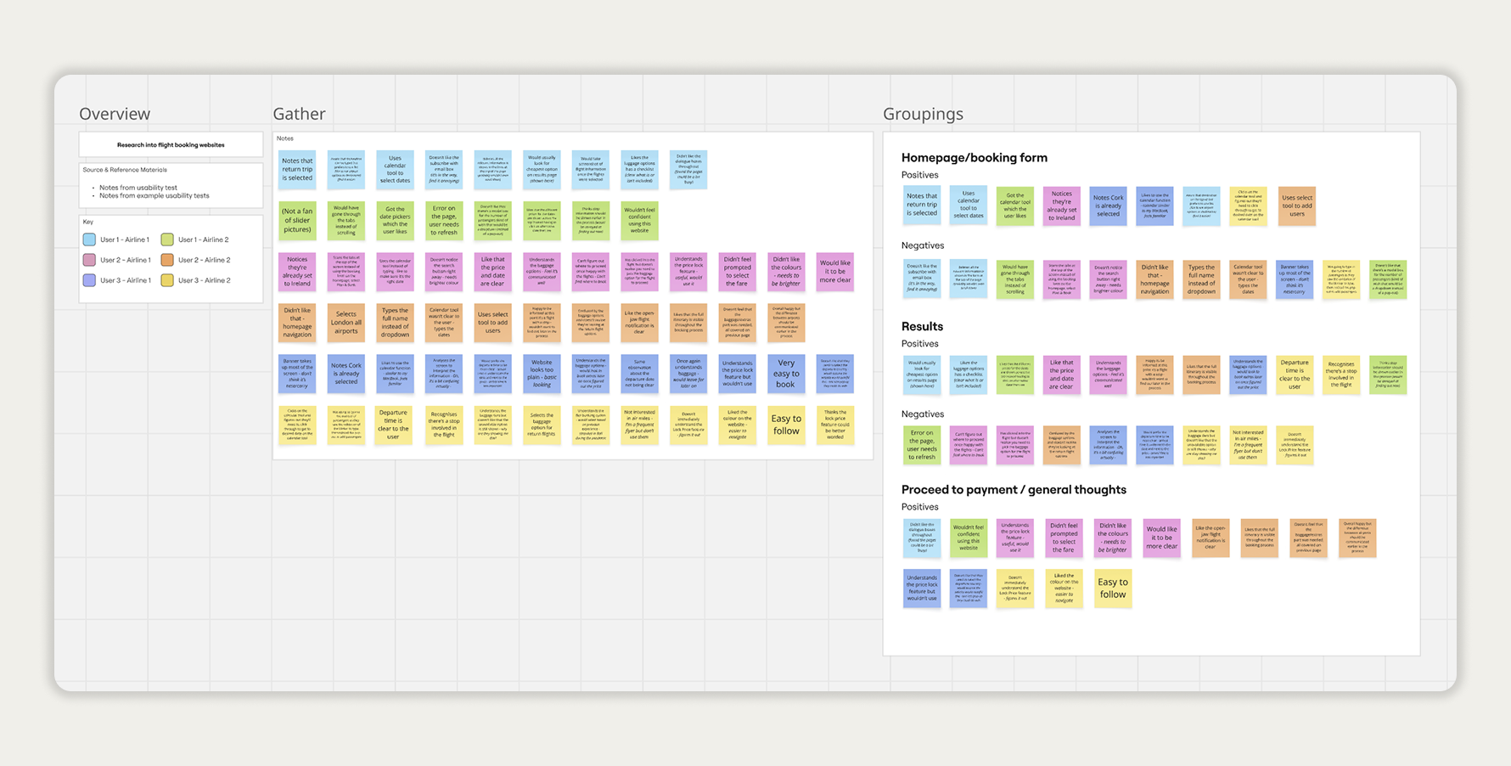Select "Would like it to be more clear" in Groupings

tap(1162, 538)
